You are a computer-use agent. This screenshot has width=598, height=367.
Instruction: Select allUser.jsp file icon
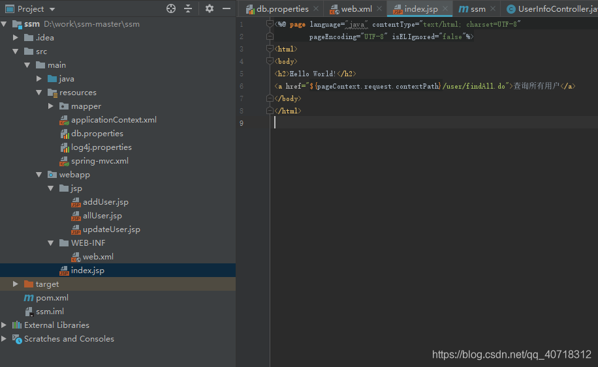click(x=76, y=216)
